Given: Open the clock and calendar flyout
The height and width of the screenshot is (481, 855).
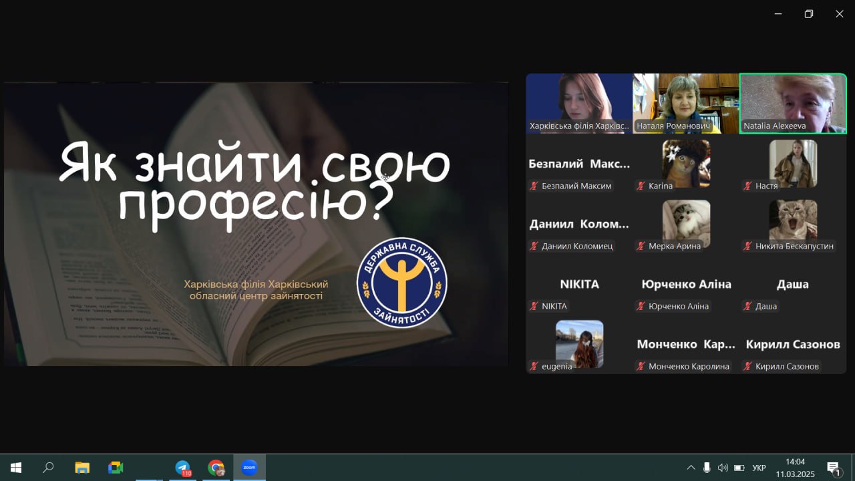Looking at the screenshot, I should pos(795,468).
